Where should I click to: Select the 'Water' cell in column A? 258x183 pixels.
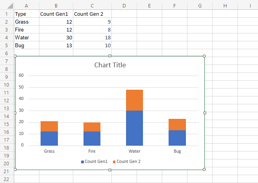(26, 37)
